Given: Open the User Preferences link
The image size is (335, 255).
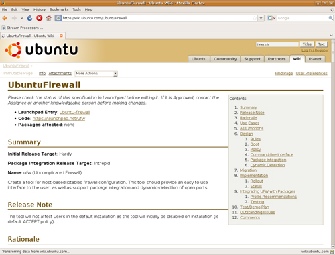Looking at the screenshot, I should click(312, 73).
